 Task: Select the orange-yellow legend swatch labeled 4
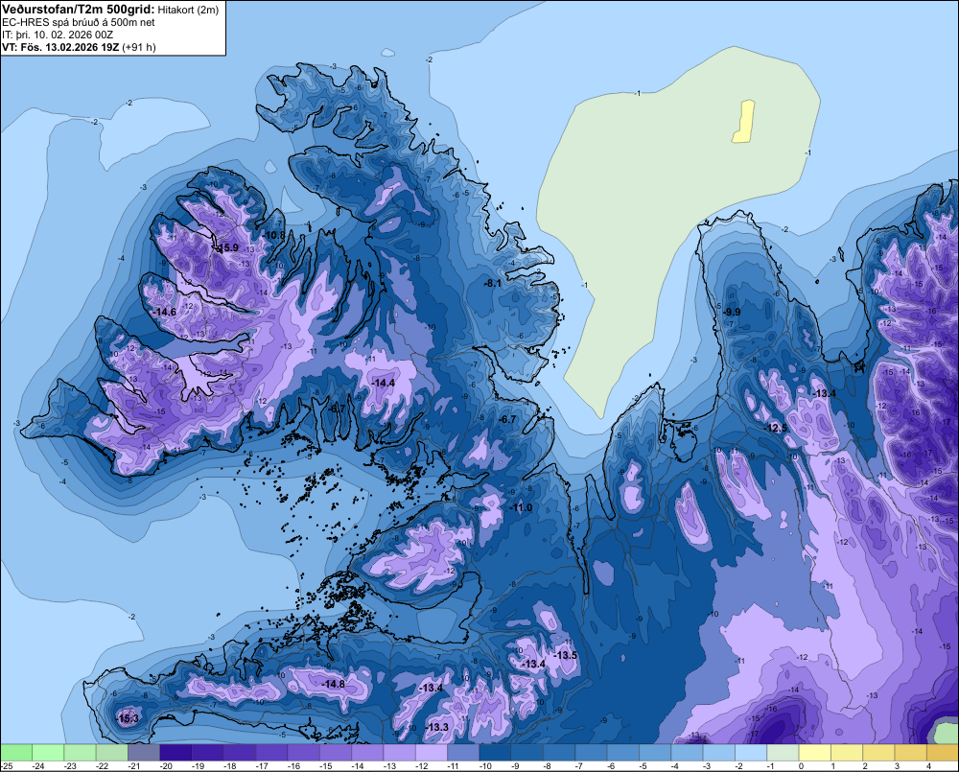(943, 752)
